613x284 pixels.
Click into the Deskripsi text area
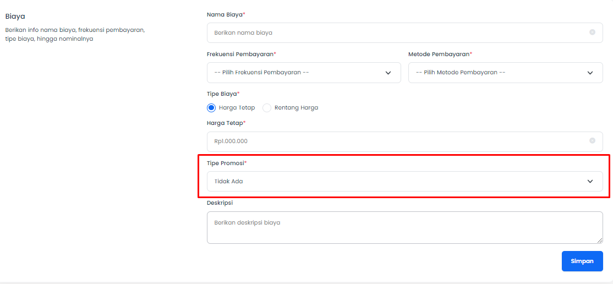point(404,228)
